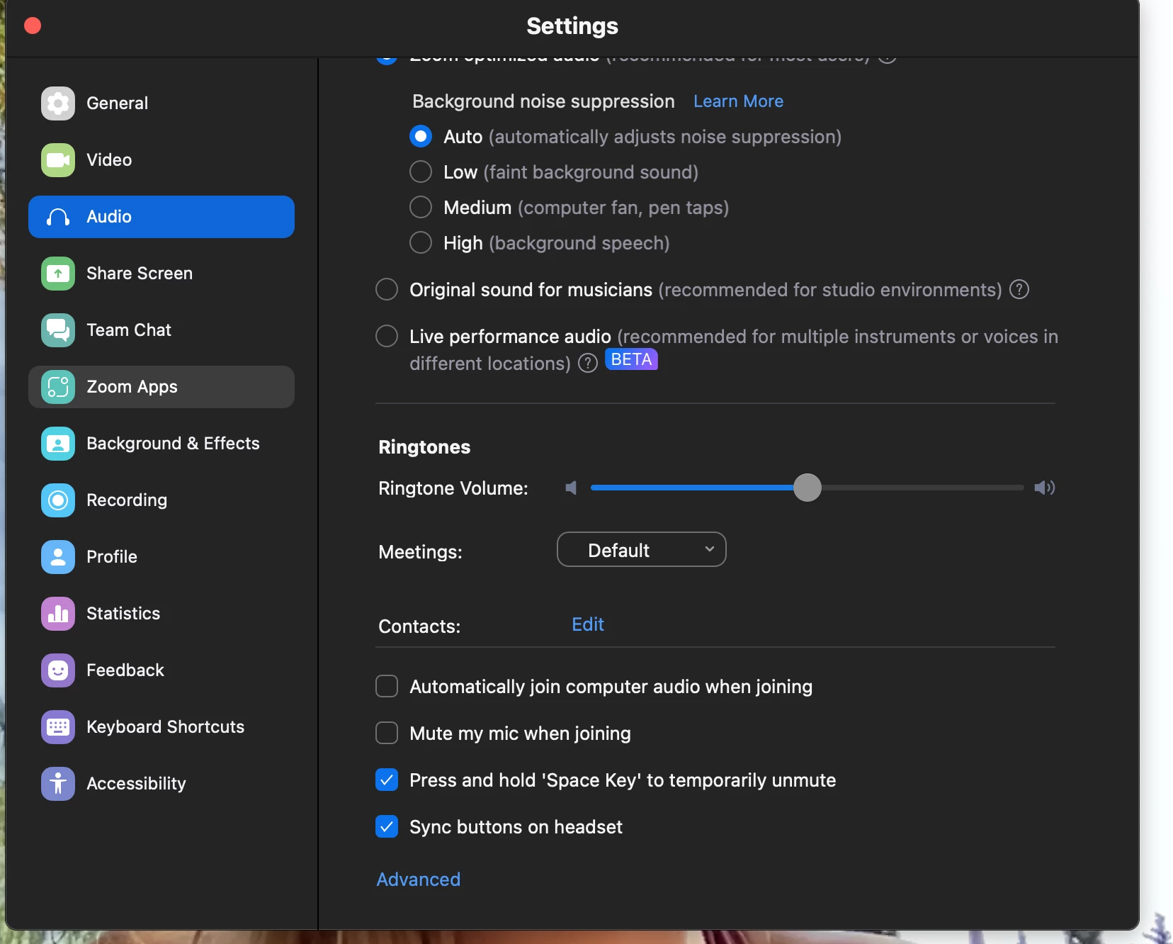Screen dimensions: 1173x944
Task: Select Auto noise suppression
Action: [x=421, y=136]
